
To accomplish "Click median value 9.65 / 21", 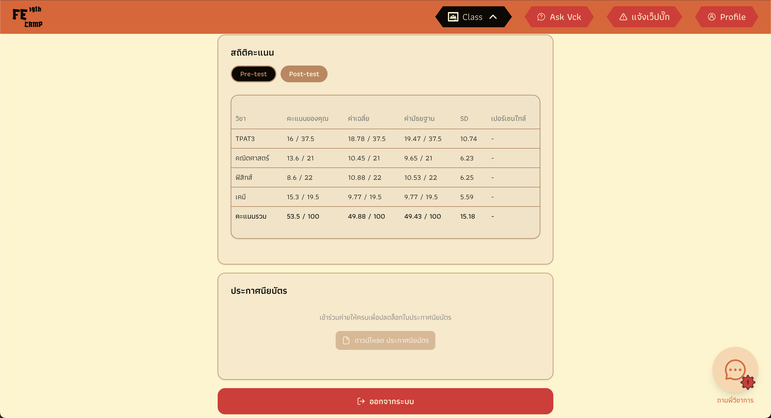I will click(418, 158).
